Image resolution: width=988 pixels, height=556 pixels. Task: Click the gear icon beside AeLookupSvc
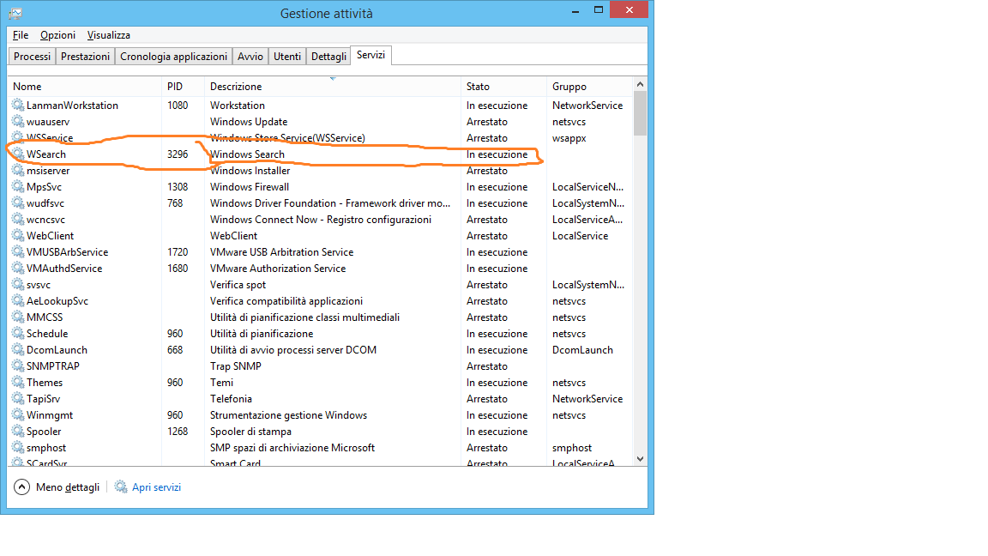18,300
